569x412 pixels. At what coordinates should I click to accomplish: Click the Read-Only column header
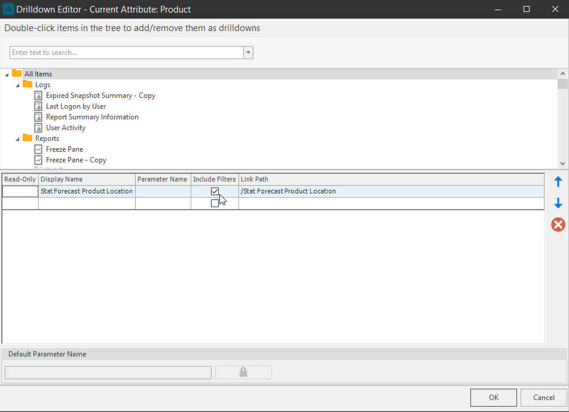click(20, 179)
